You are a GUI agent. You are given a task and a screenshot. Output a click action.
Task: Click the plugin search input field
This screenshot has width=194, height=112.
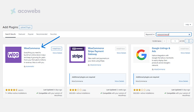[x=172, y=34]
